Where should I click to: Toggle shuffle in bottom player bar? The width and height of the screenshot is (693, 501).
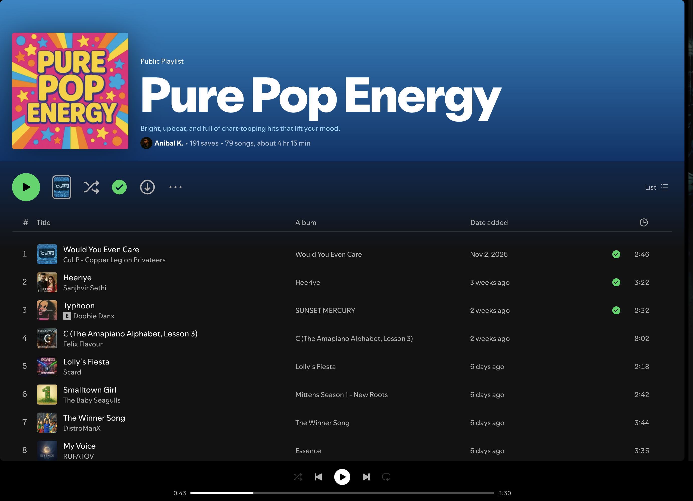coord(298,477)
